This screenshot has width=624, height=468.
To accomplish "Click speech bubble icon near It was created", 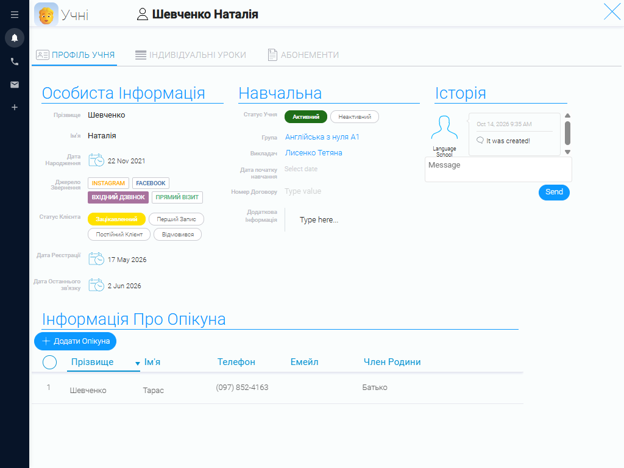I will (480, 140).
